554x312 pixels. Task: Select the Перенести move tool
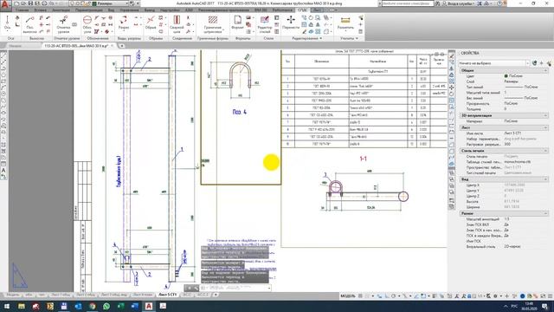(291, 23)
